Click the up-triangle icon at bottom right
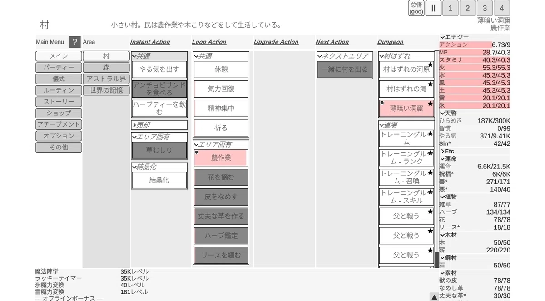This screenshot has width=545, height=301. coord(434,297)
